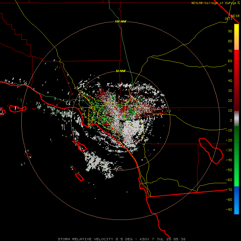Screen dimensions: 241x241
Task: Select the positive 30 scale value
Action: [230, 91]
